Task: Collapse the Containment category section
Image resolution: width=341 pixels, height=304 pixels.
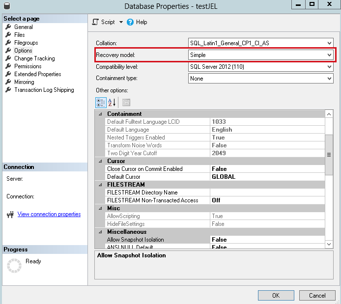Action: point(101,114)
